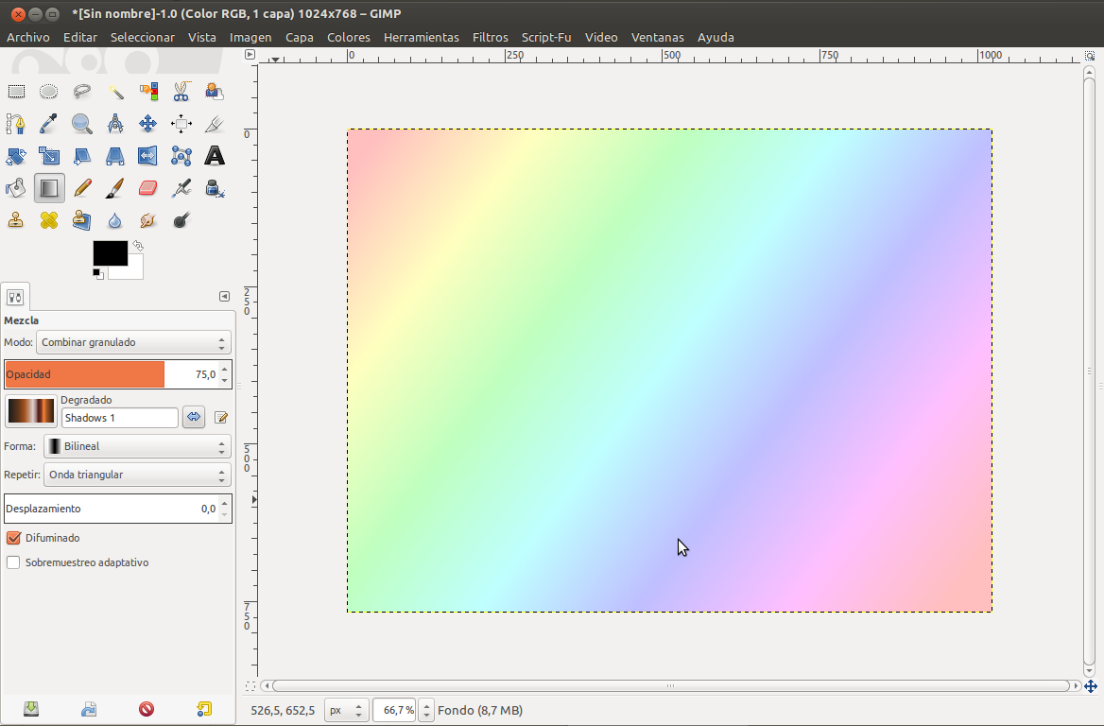
Task: Select the Move tool
Action: 147,124
